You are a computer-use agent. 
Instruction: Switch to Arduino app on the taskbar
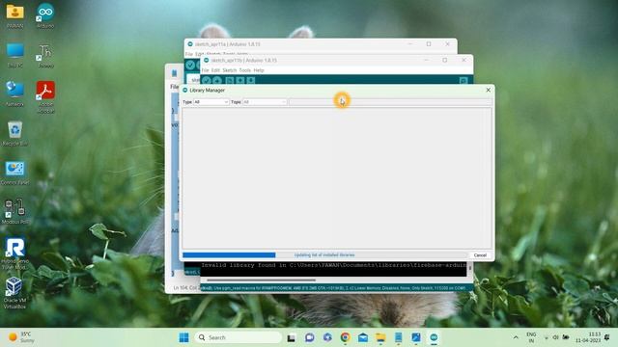[x=434, y=337]
